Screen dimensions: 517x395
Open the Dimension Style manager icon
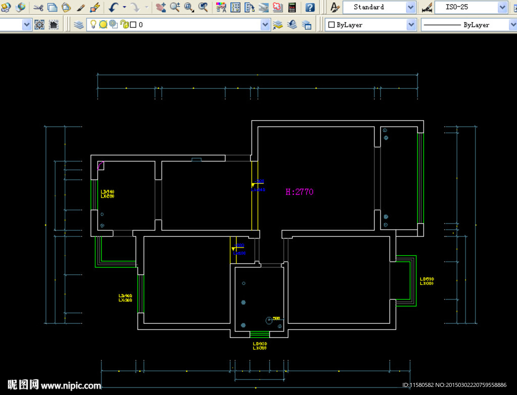click(x=427, y=8)
